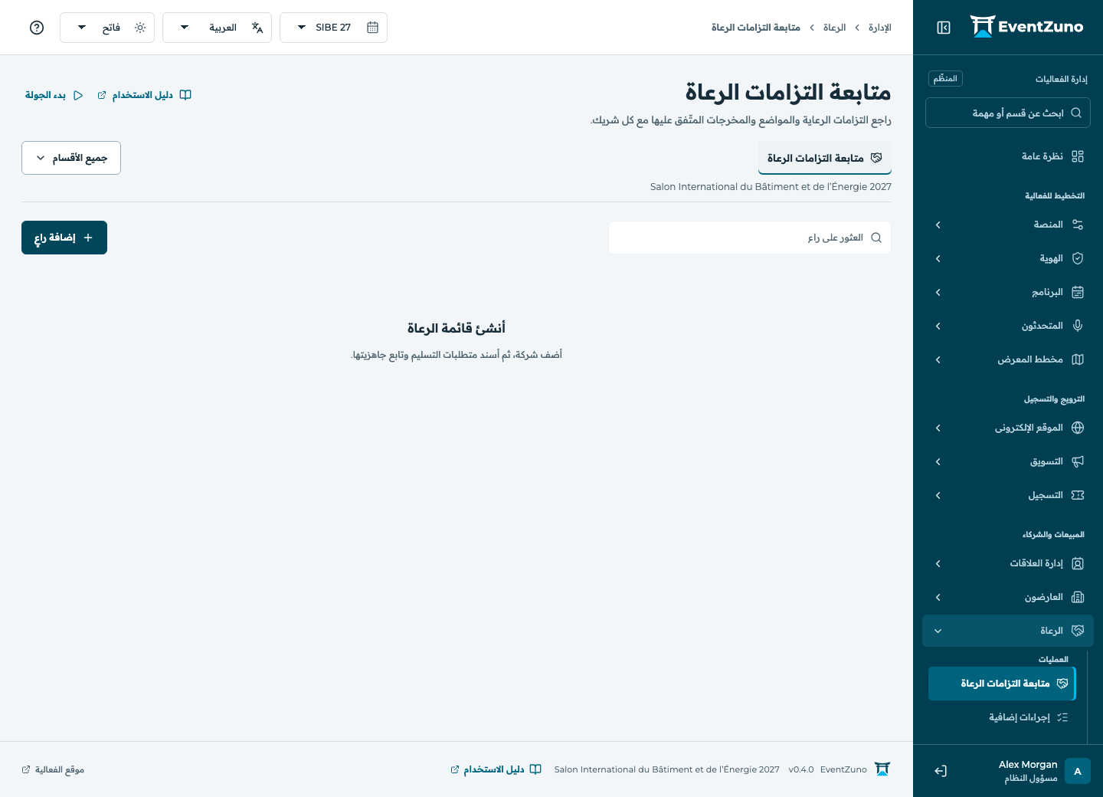Expand the البرنامج sidebar section
This screenshot has width=1103, height=797.
[x=1008, y=292]
